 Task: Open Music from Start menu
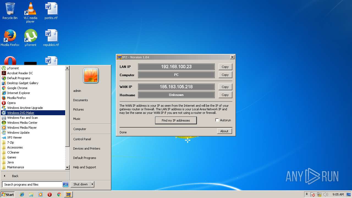[77, 119]
